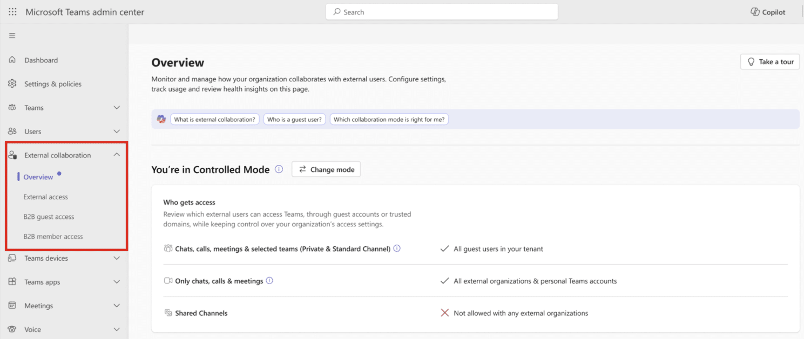The image size is (804, 339).
Task: Click the Dashboard home icon
Action: point(12,60)
